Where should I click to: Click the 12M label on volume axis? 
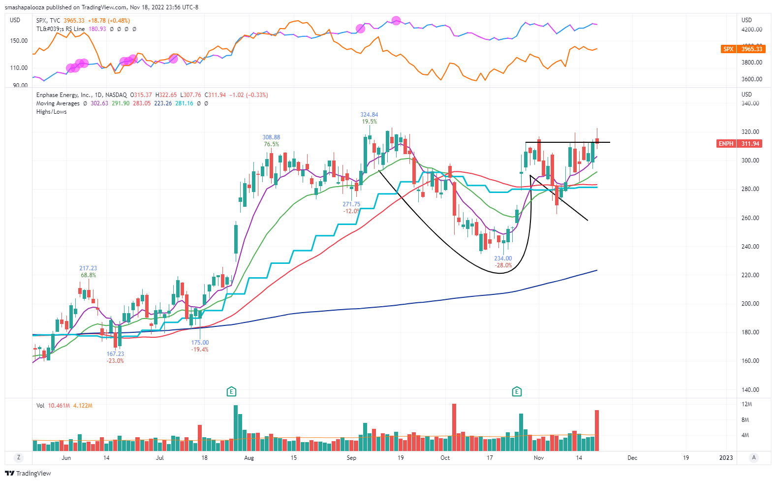(x=746, y=404)
